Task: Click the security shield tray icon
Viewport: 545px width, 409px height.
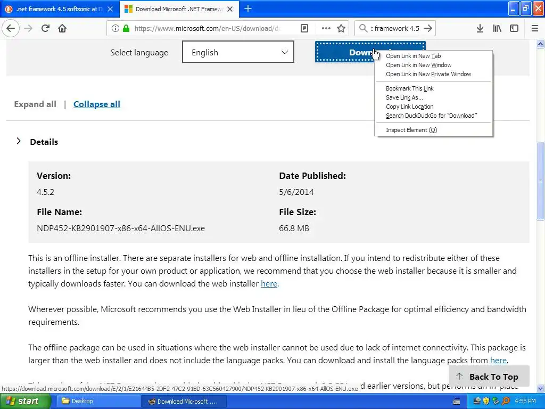Action: pyautogui.click(x=486, y=402)
